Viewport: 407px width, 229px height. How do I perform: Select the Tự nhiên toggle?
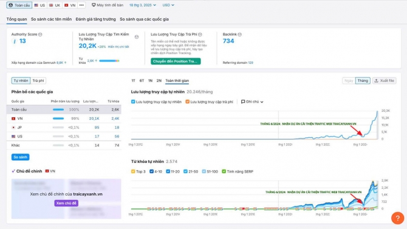pyautogui.click(x=21, y=81)
